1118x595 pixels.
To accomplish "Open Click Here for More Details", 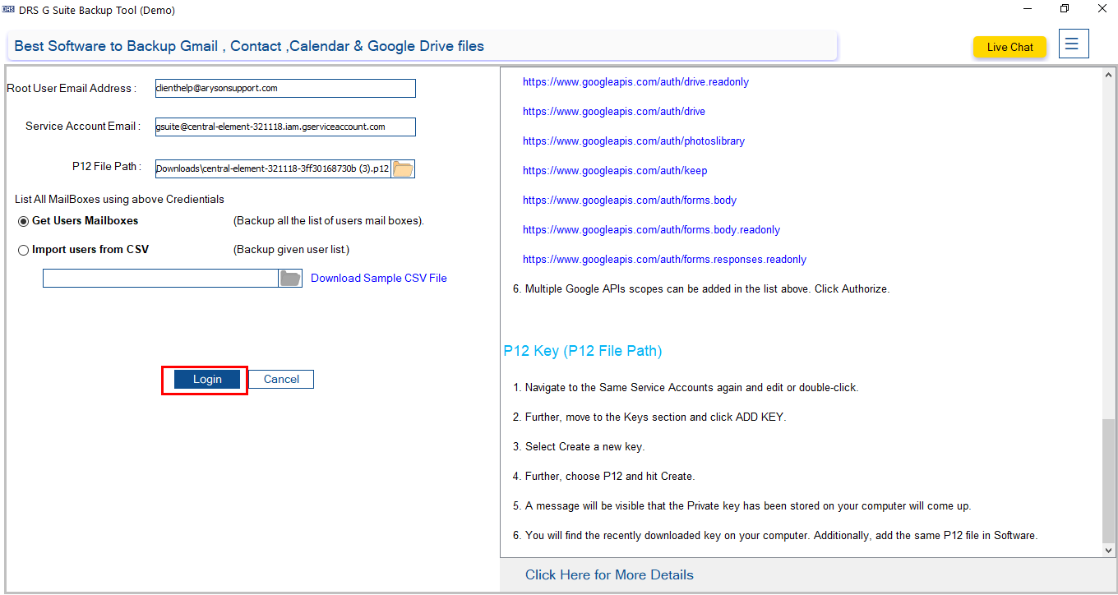I will click(609, 574).
